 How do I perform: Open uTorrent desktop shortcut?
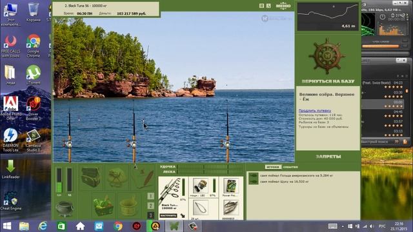(33, 75)
